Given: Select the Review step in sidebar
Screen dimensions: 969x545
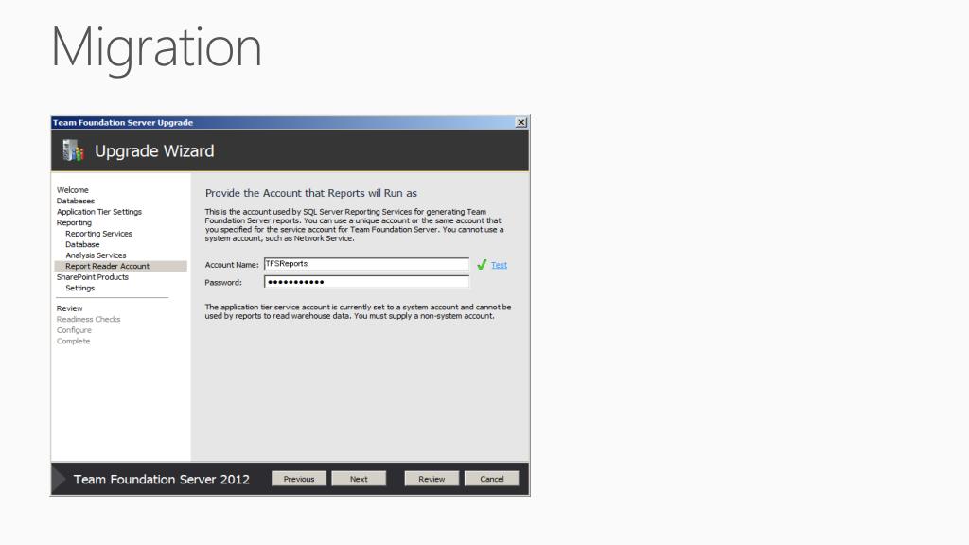Looking at the screenshot, I should click(69, 308).
